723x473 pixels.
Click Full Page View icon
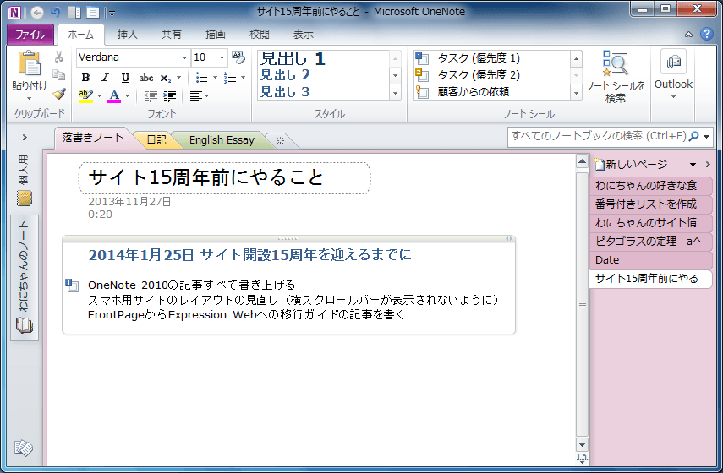(93, 13)
